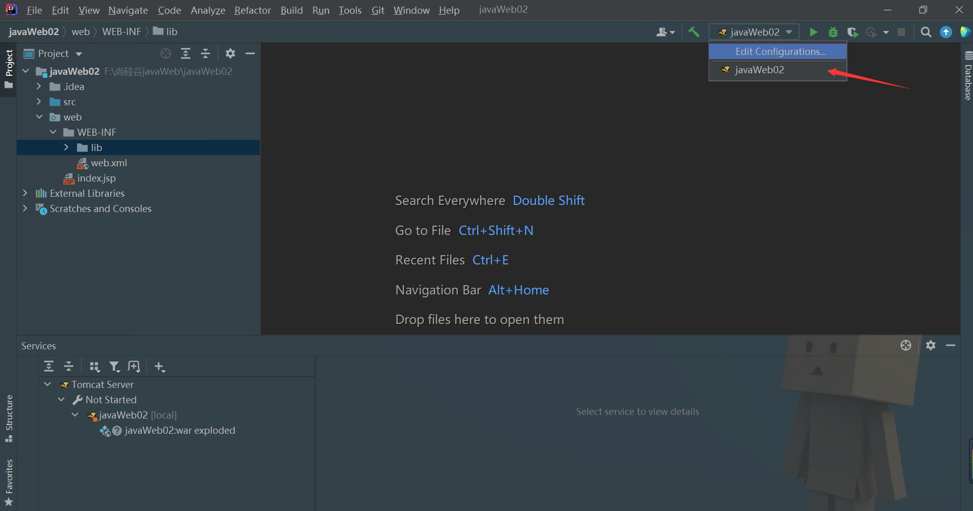The image size is (973, 511).
Task: Collapse the javaWeb02 project root node
Action: pyautogui.click(x=26, y=71)
